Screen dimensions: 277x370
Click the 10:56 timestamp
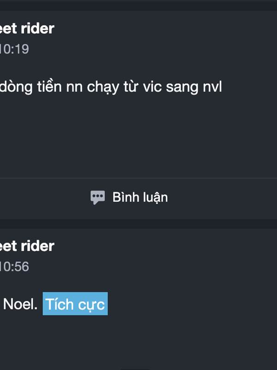click(14, 266)
